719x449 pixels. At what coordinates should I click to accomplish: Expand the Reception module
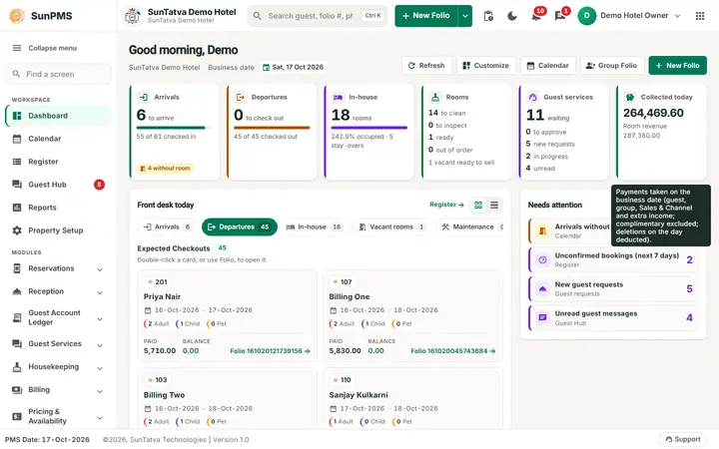tap(58, 291)
